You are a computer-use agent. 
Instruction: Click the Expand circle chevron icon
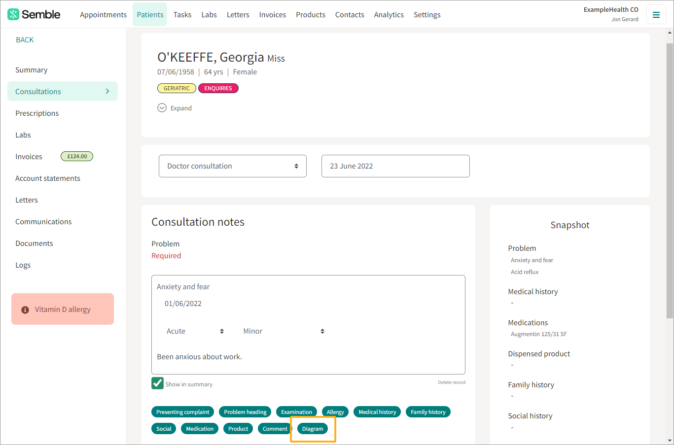[162, 108]
